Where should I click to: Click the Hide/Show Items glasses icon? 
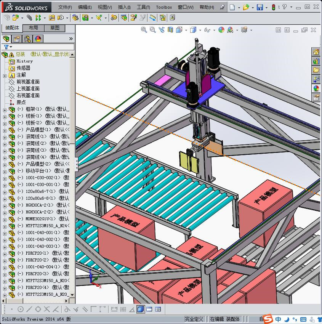click(207, 30)
